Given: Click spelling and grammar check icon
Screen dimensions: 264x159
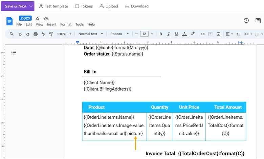Looking at the screenshot, I should 43,34.
